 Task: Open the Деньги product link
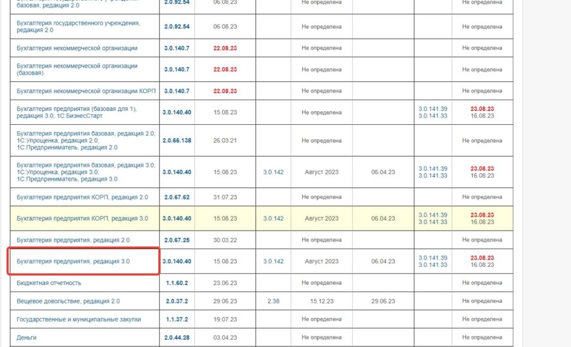point(27,338)
